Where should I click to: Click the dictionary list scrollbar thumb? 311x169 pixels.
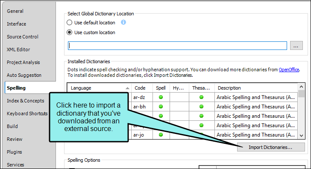pyautogui.click(x=302, y=94)
